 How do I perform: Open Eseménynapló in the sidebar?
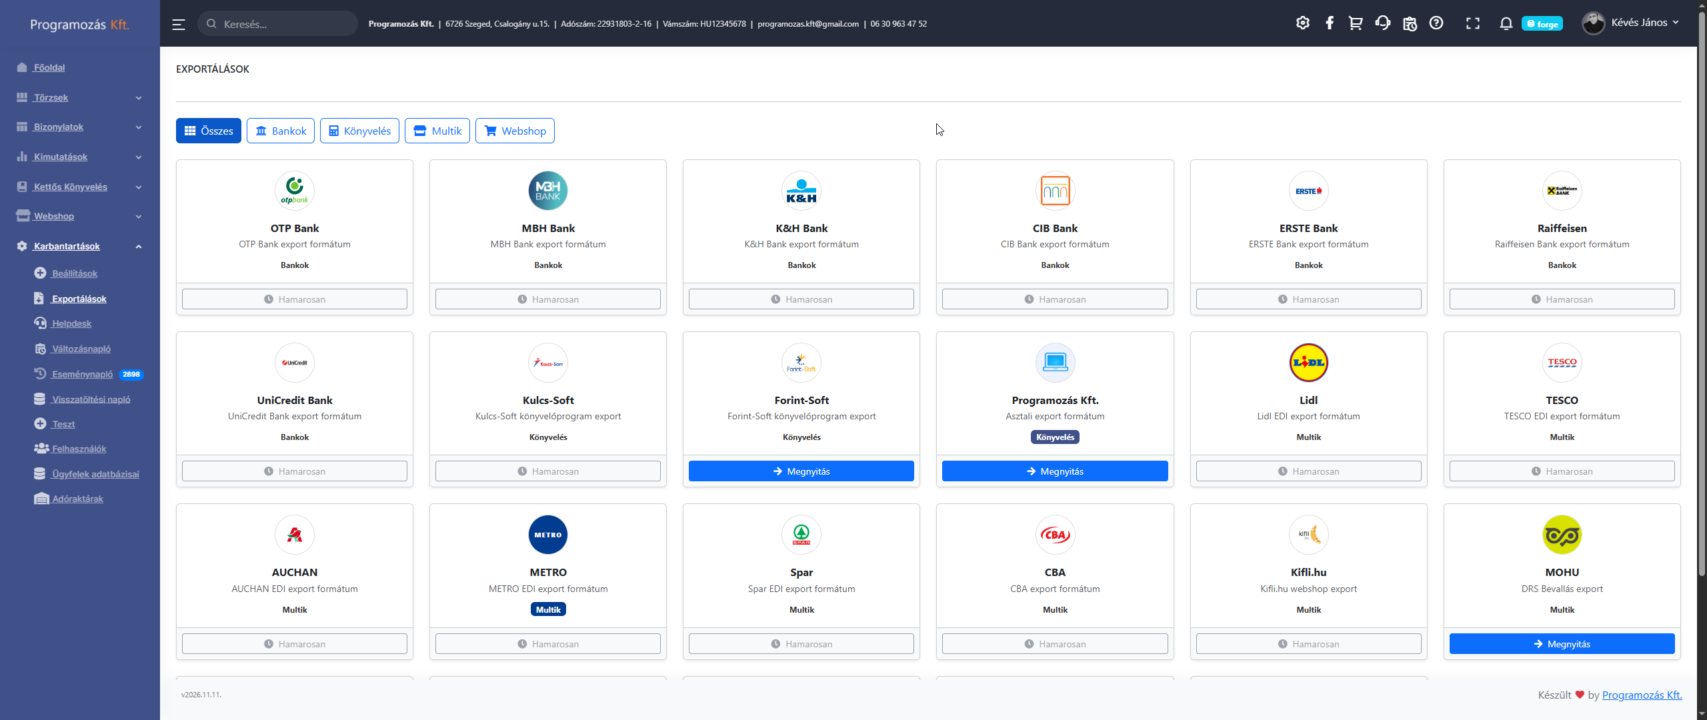pyautogui.click(x=82, y=374)
